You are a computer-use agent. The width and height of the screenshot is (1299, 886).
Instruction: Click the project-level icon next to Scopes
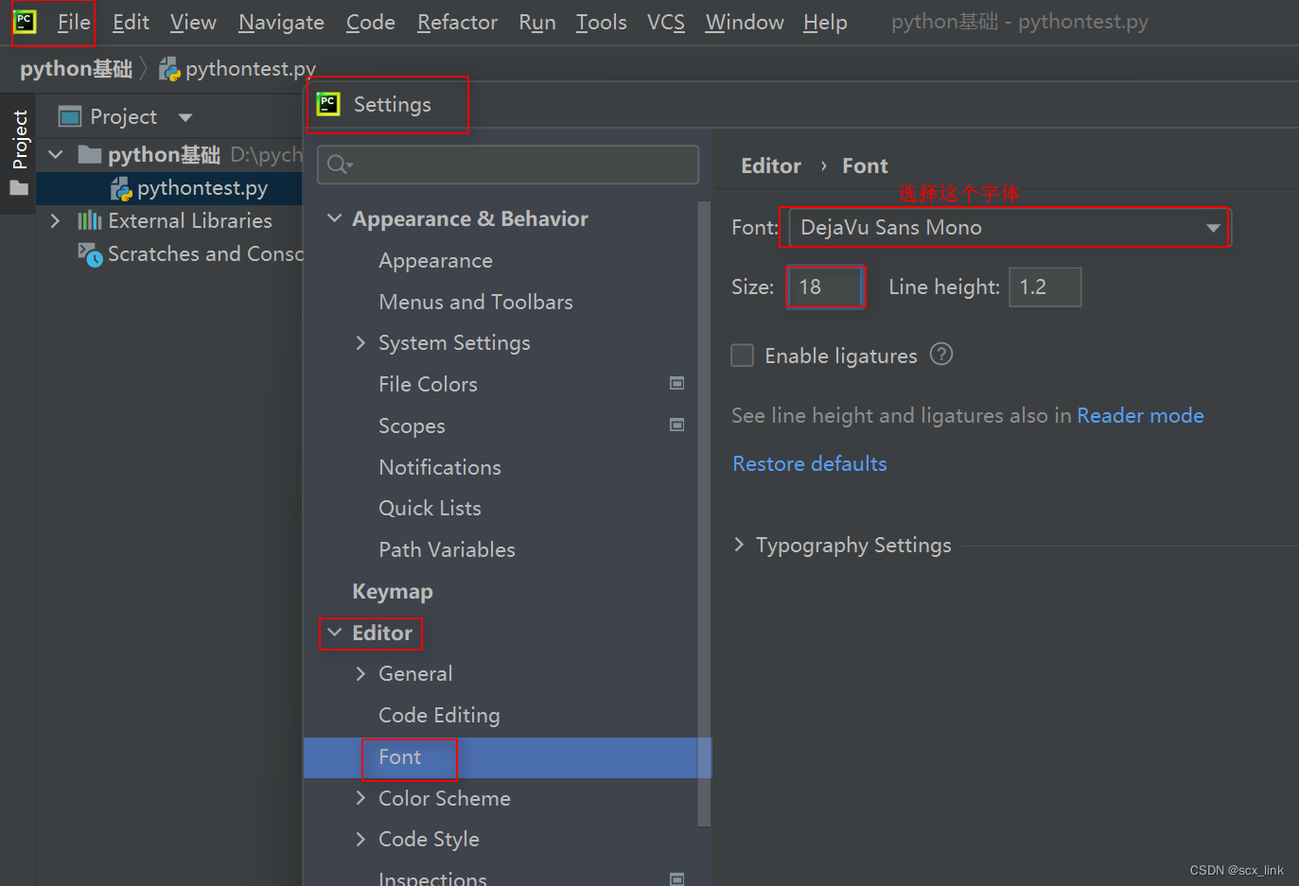pyautogui.click(x=676, y=425)
